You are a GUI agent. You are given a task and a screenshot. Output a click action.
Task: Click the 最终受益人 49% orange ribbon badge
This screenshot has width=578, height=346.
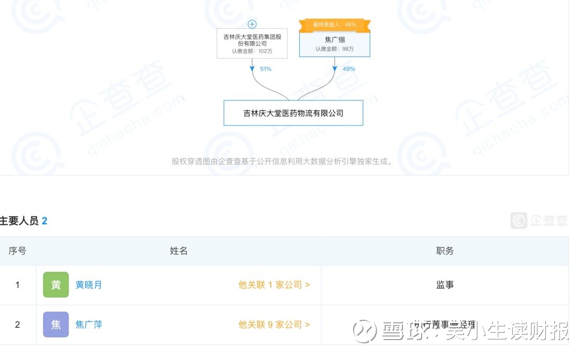[334, 25]
